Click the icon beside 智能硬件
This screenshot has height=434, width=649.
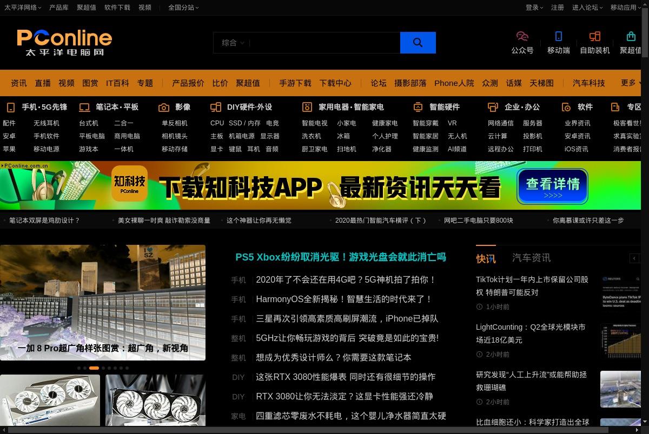point(418,107)
